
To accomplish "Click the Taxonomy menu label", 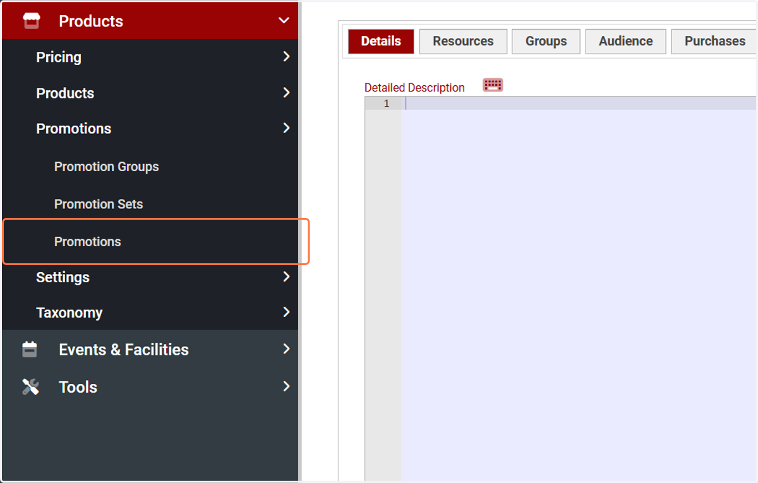I will [69, 313].
